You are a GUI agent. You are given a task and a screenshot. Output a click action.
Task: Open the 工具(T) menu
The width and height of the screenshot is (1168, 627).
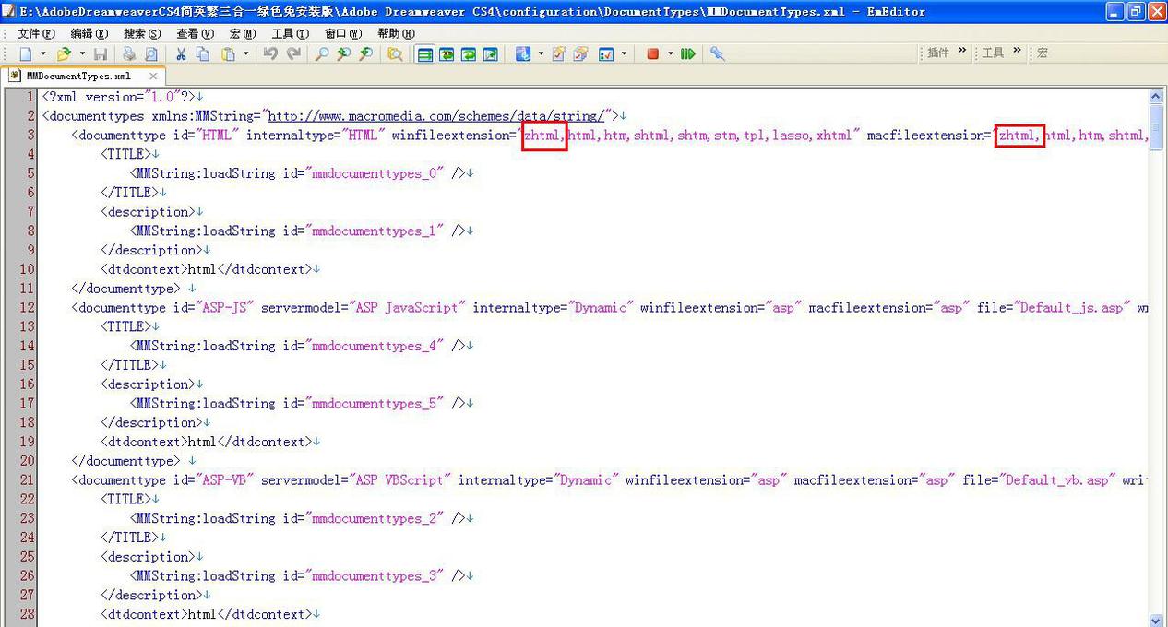click(290, 33)
